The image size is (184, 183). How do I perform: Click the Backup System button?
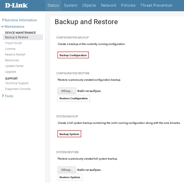pos(69,134)
